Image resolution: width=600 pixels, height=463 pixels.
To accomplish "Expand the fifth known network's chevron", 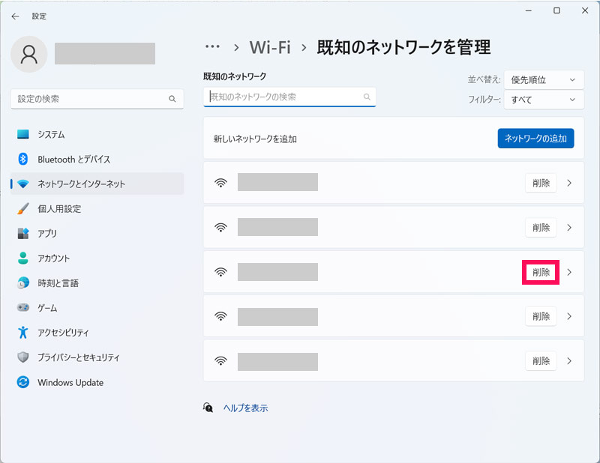I will (569, 361).
